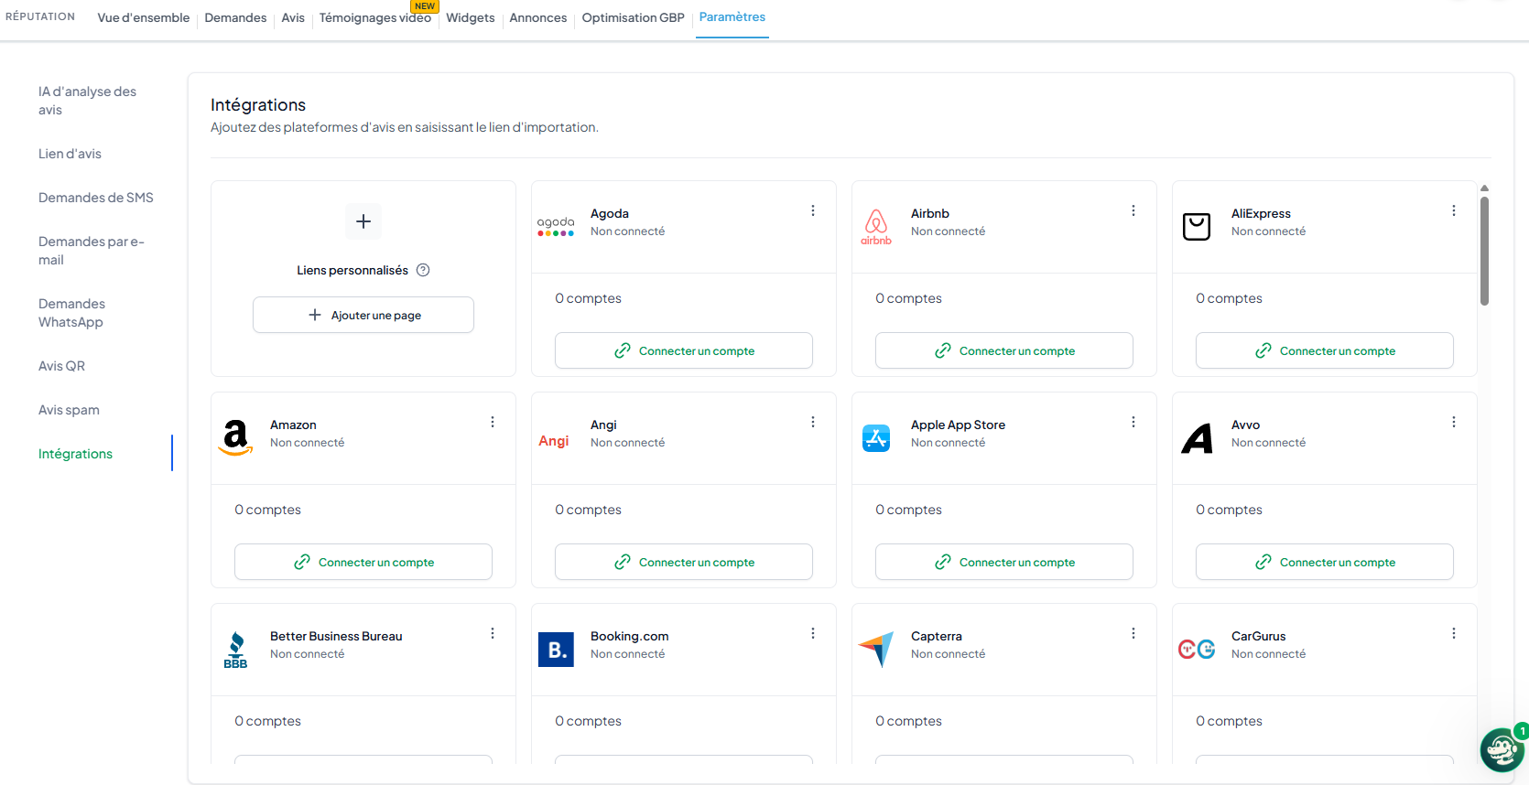Viewport: 1529px width, 785px height.
Task: Open the Angi card three-dot menu
Action: (x=813, y=422)
